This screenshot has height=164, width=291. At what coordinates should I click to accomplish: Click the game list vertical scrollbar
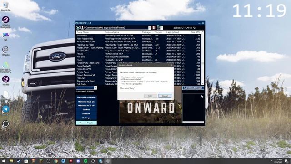click(203, 58)
